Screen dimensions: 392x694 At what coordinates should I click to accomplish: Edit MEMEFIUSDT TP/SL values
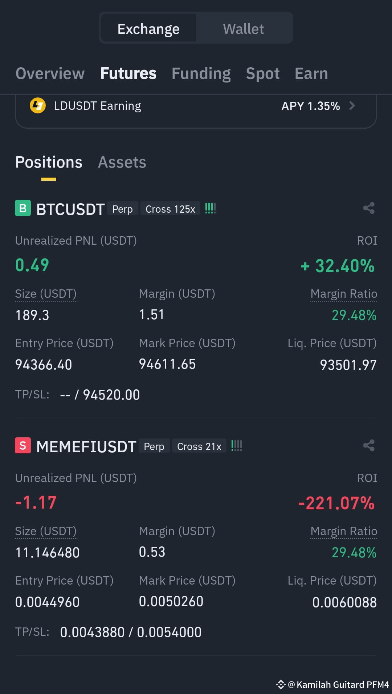click(131, 632)
